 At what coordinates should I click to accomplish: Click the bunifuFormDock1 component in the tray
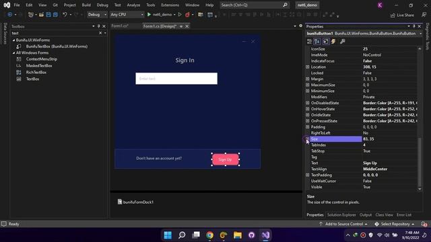pyautogui.click(x=135, y=202)
